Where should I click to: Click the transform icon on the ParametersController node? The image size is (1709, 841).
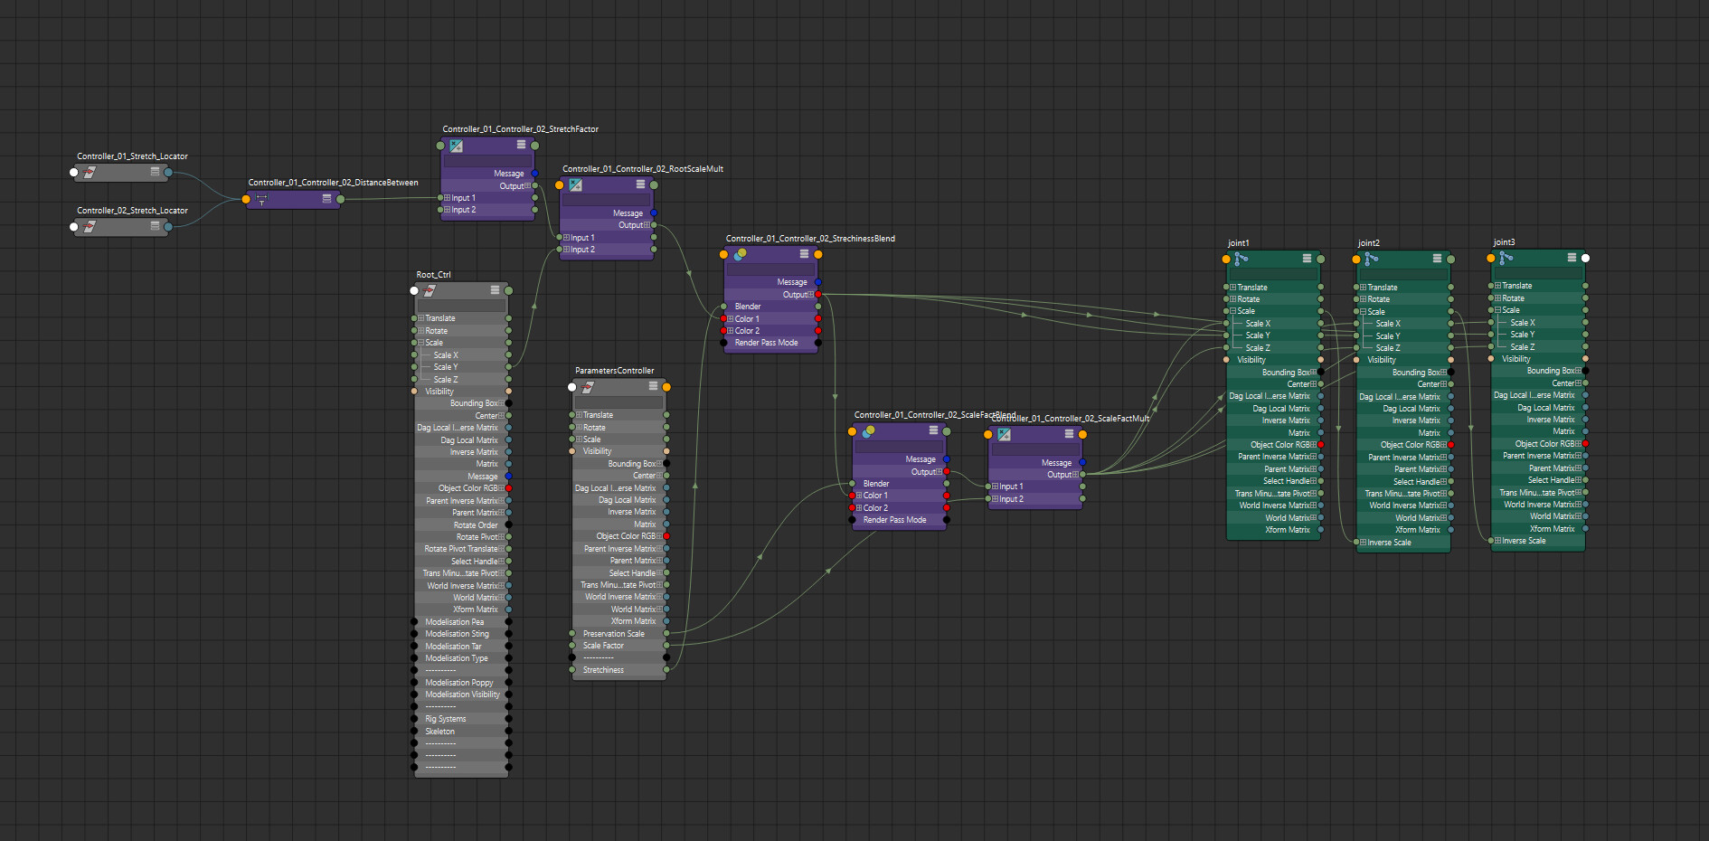coord(586,386)
